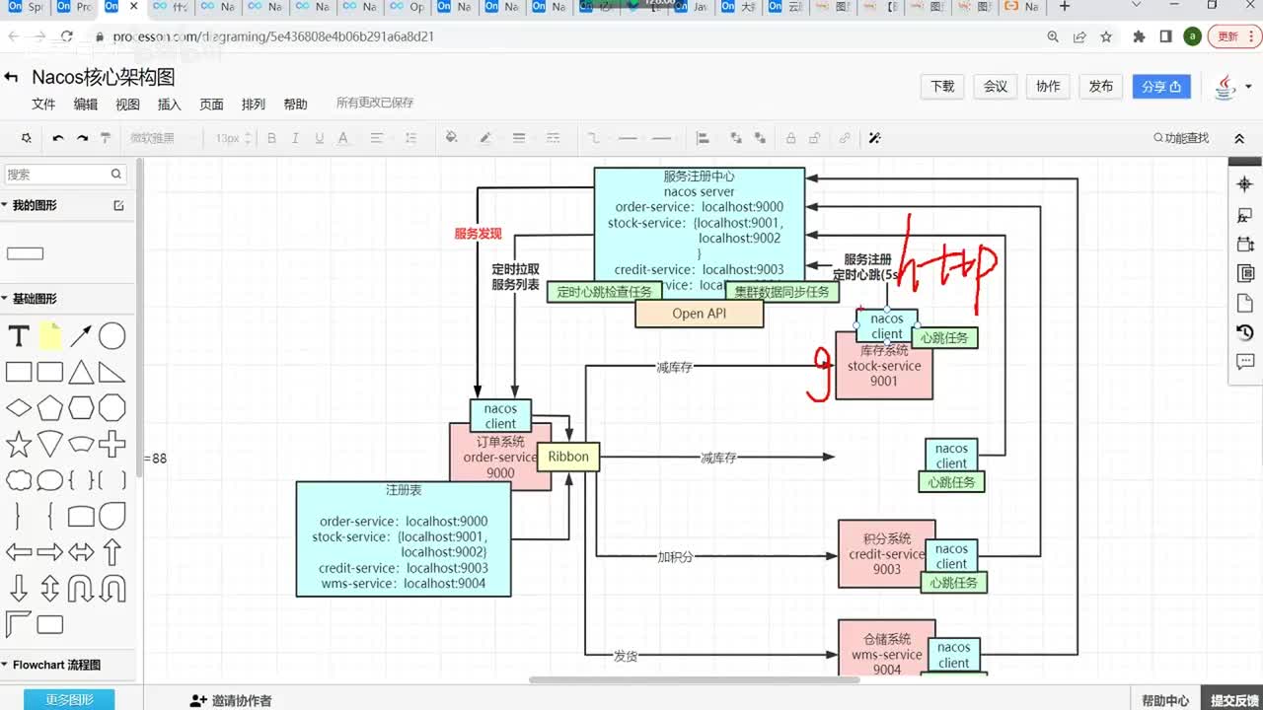Viewport: 1263px width, 710px height.
Task: Open the 编辑 menu
Action: pyautogui.click(x=86, y=104)
